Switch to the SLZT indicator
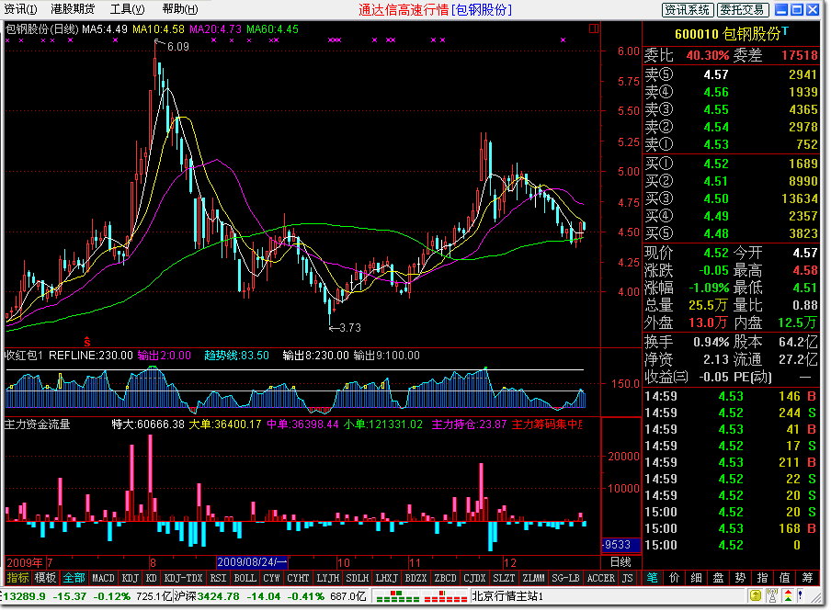Image resolution: width=831 pixels, height=611 pixels. pyautogui.click(x=504, y=578)
